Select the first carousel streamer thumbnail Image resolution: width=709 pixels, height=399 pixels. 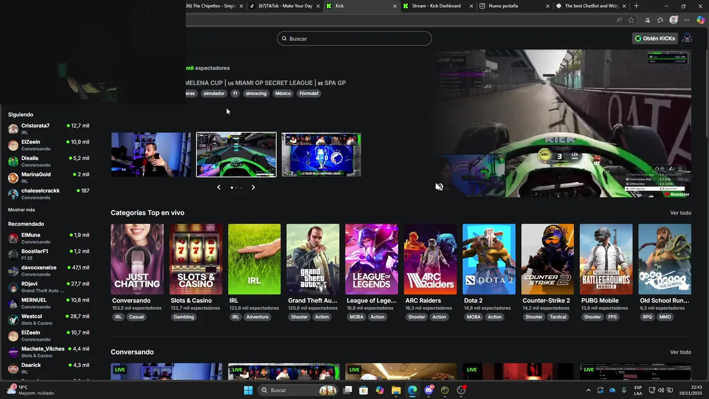pyautogui.click(x=151, y=155)
